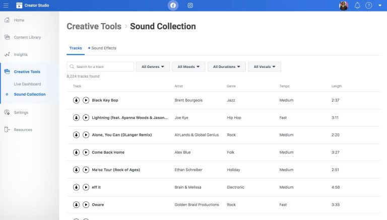387x220 pixels.
Task: Go to Live Dashboard
Action: click(x=27, y=84)
